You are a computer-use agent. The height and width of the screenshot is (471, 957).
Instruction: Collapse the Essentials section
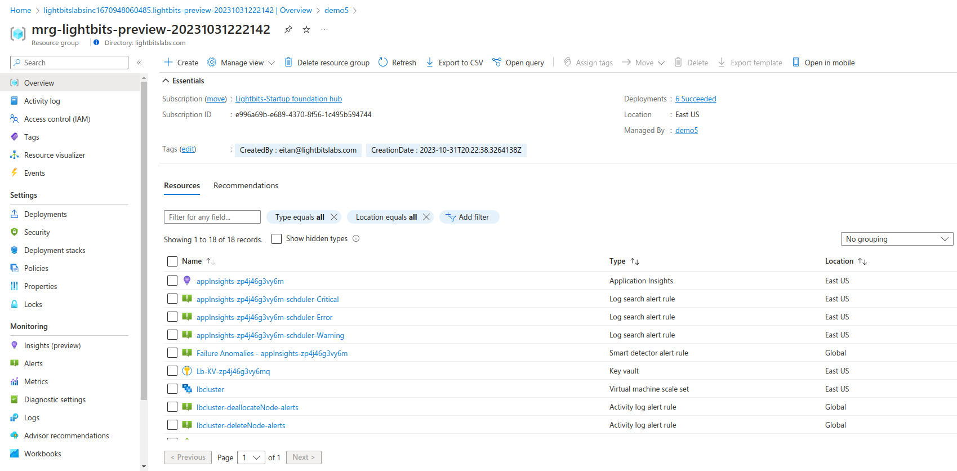184,81
